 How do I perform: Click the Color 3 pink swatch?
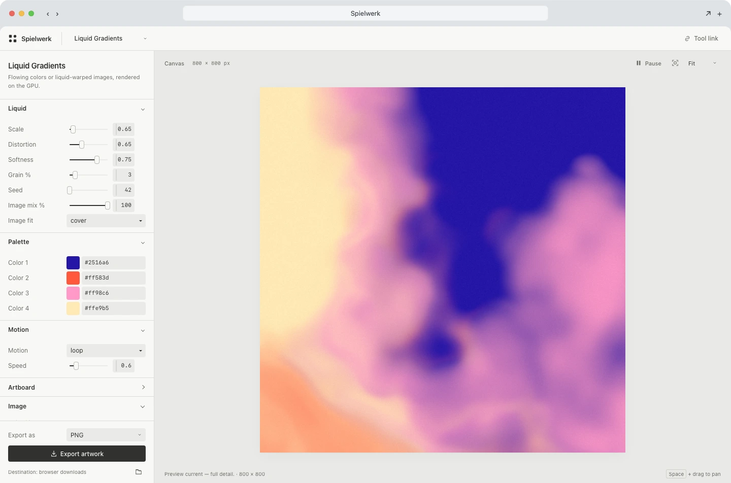click(73, 293)
